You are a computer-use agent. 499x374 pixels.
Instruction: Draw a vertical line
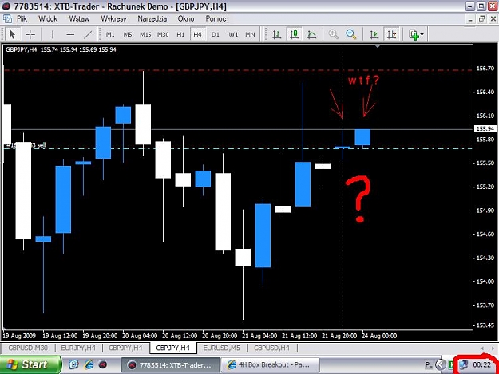[53, 34]
